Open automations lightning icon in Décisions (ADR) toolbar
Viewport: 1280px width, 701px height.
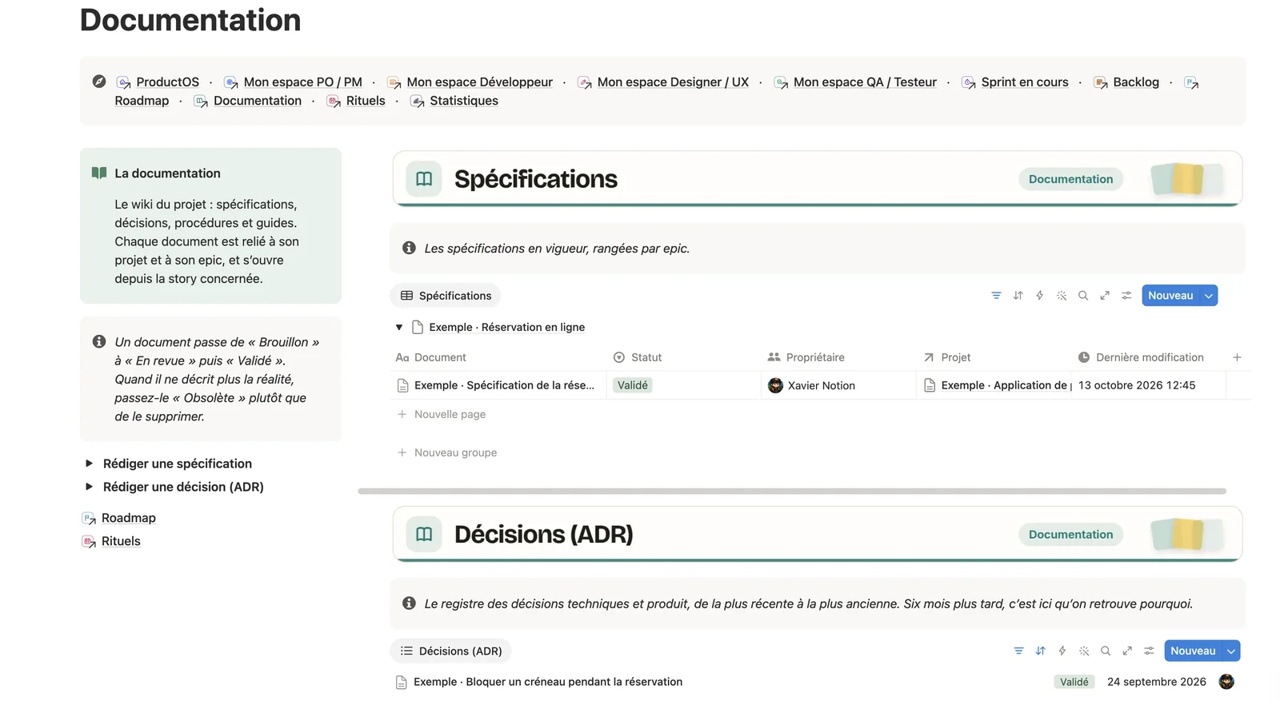[1062, 651]
